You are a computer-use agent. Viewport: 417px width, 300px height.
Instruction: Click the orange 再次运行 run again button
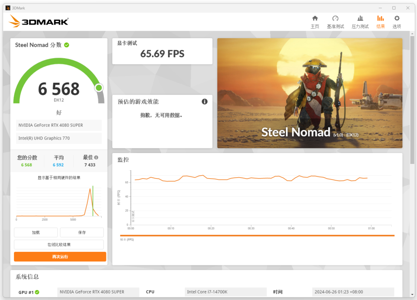point(60,257)
